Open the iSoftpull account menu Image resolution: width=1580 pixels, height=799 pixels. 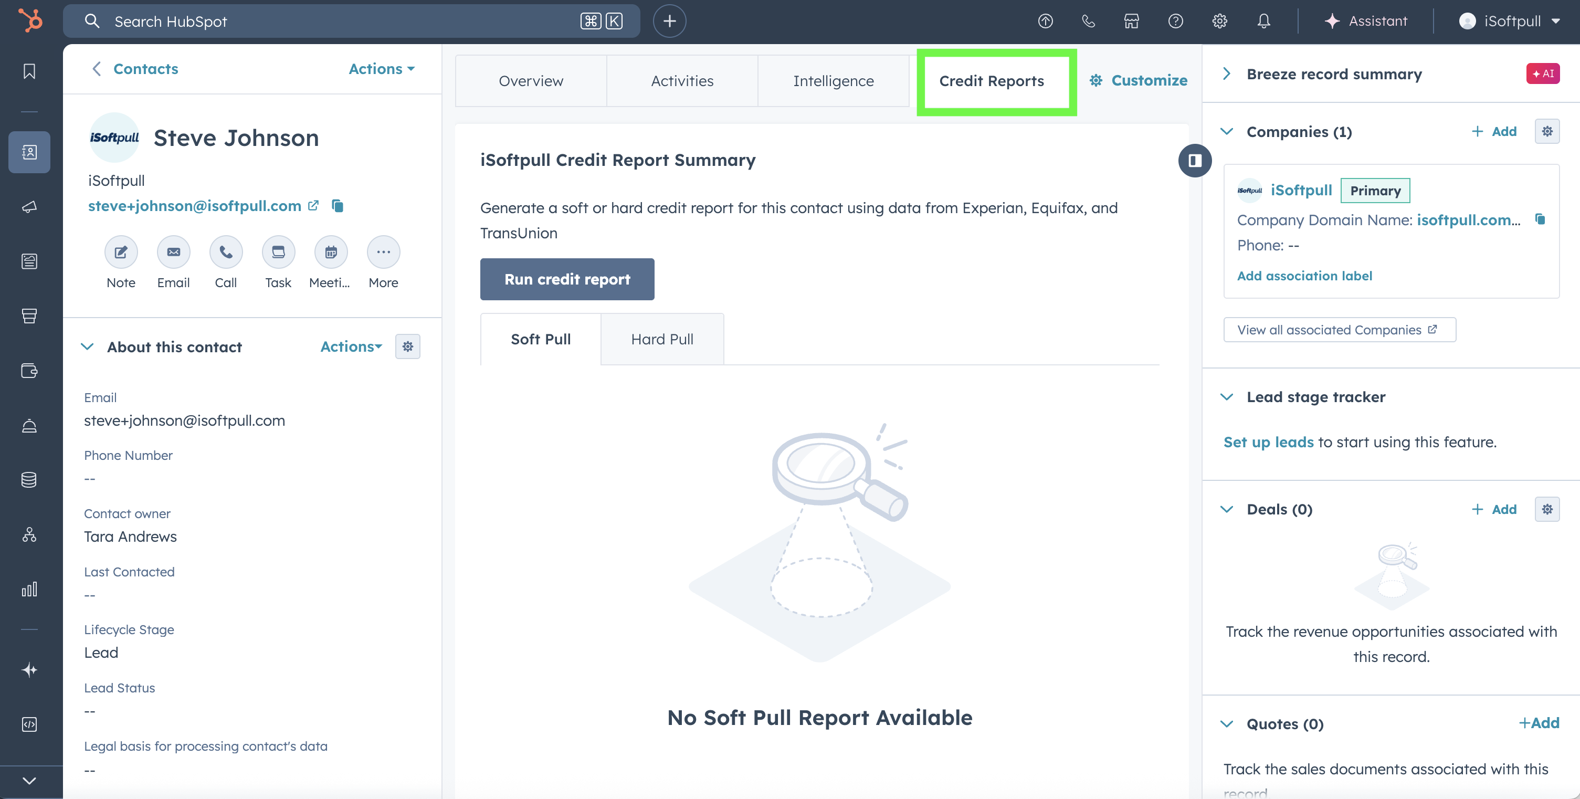click(x=1510, y=22)
